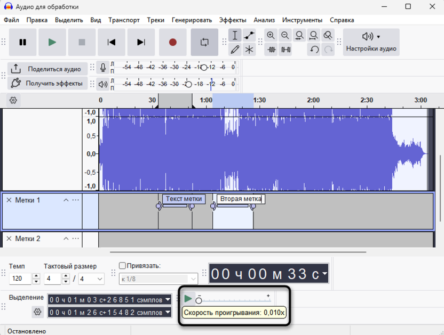
Task: Pause playback with the Pause button
Action: pos(22,42)
